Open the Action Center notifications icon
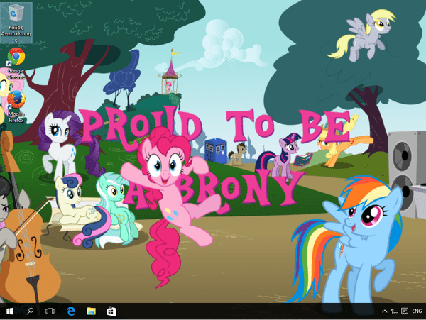 coord(405,311)
